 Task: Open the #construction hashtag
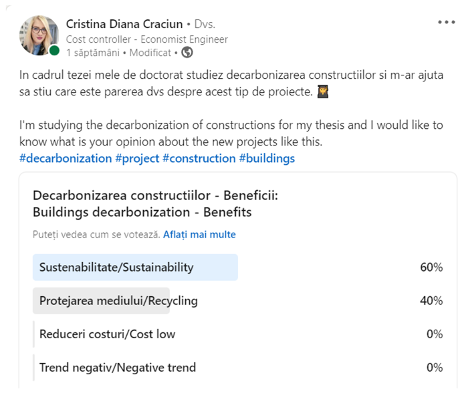point(199,158)
